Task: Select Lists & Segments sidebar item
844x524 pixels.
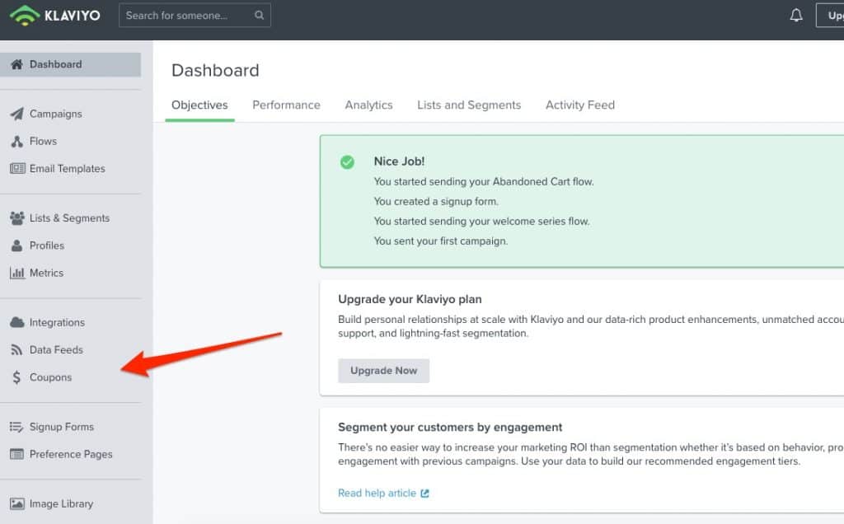Action: (x=69, y=218)
